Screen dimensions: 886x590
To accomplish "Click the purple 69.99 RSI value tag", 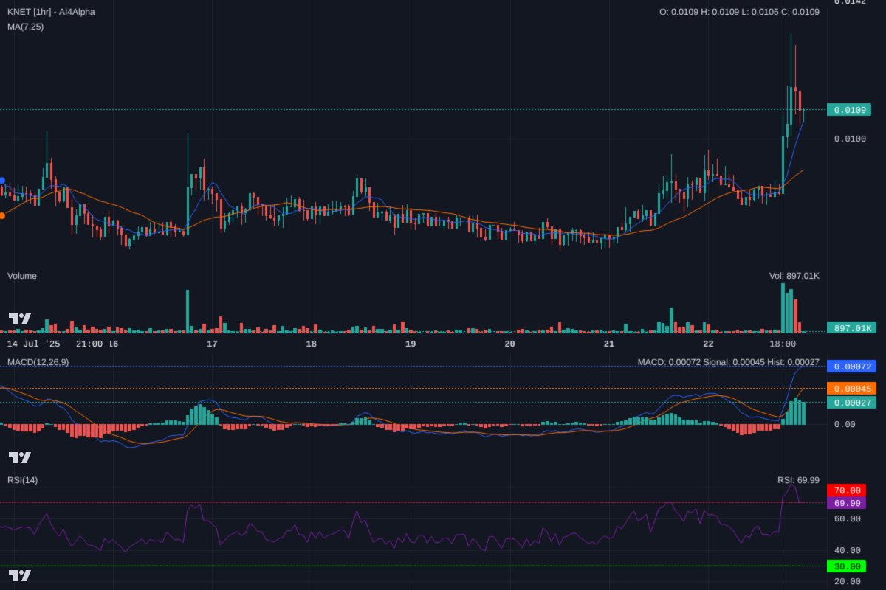I will point(847,503).
